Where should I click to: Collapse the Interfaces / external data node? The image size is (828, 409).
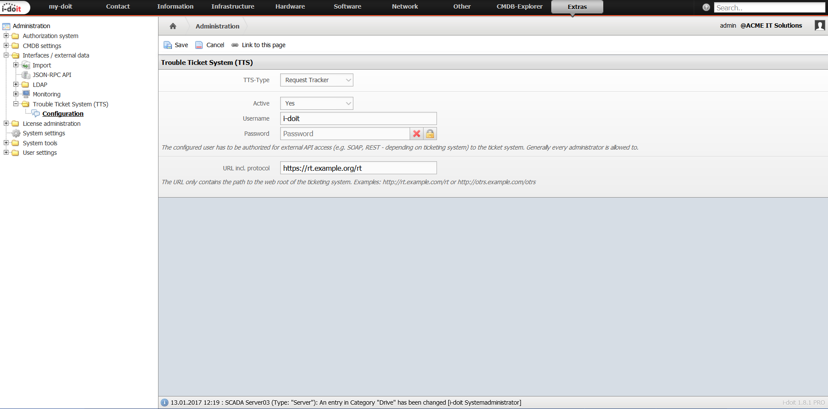(x=6, y=55)
